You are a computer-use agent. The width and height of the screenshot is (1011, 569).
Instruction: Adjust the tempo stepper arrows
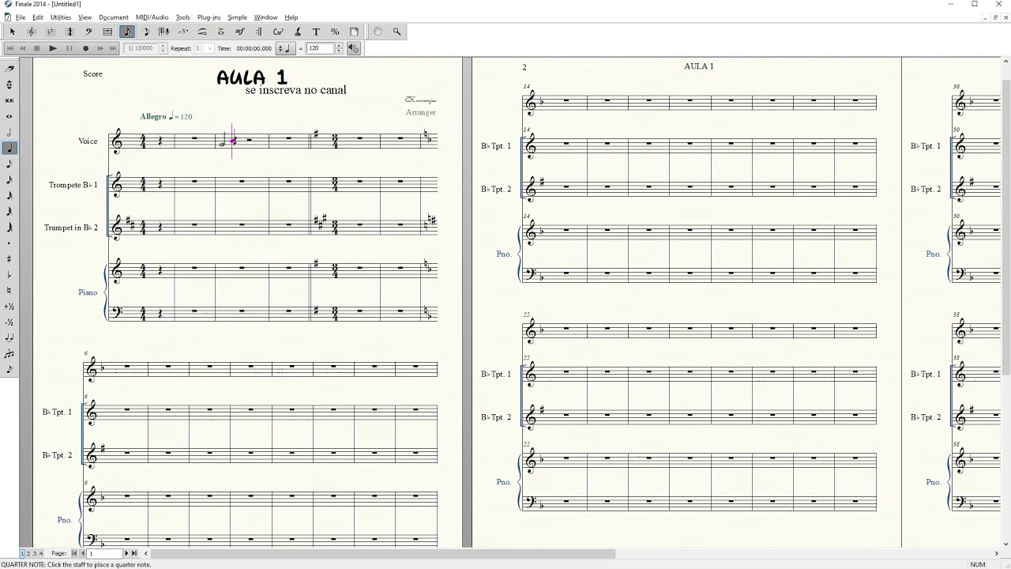coord(339,48)
